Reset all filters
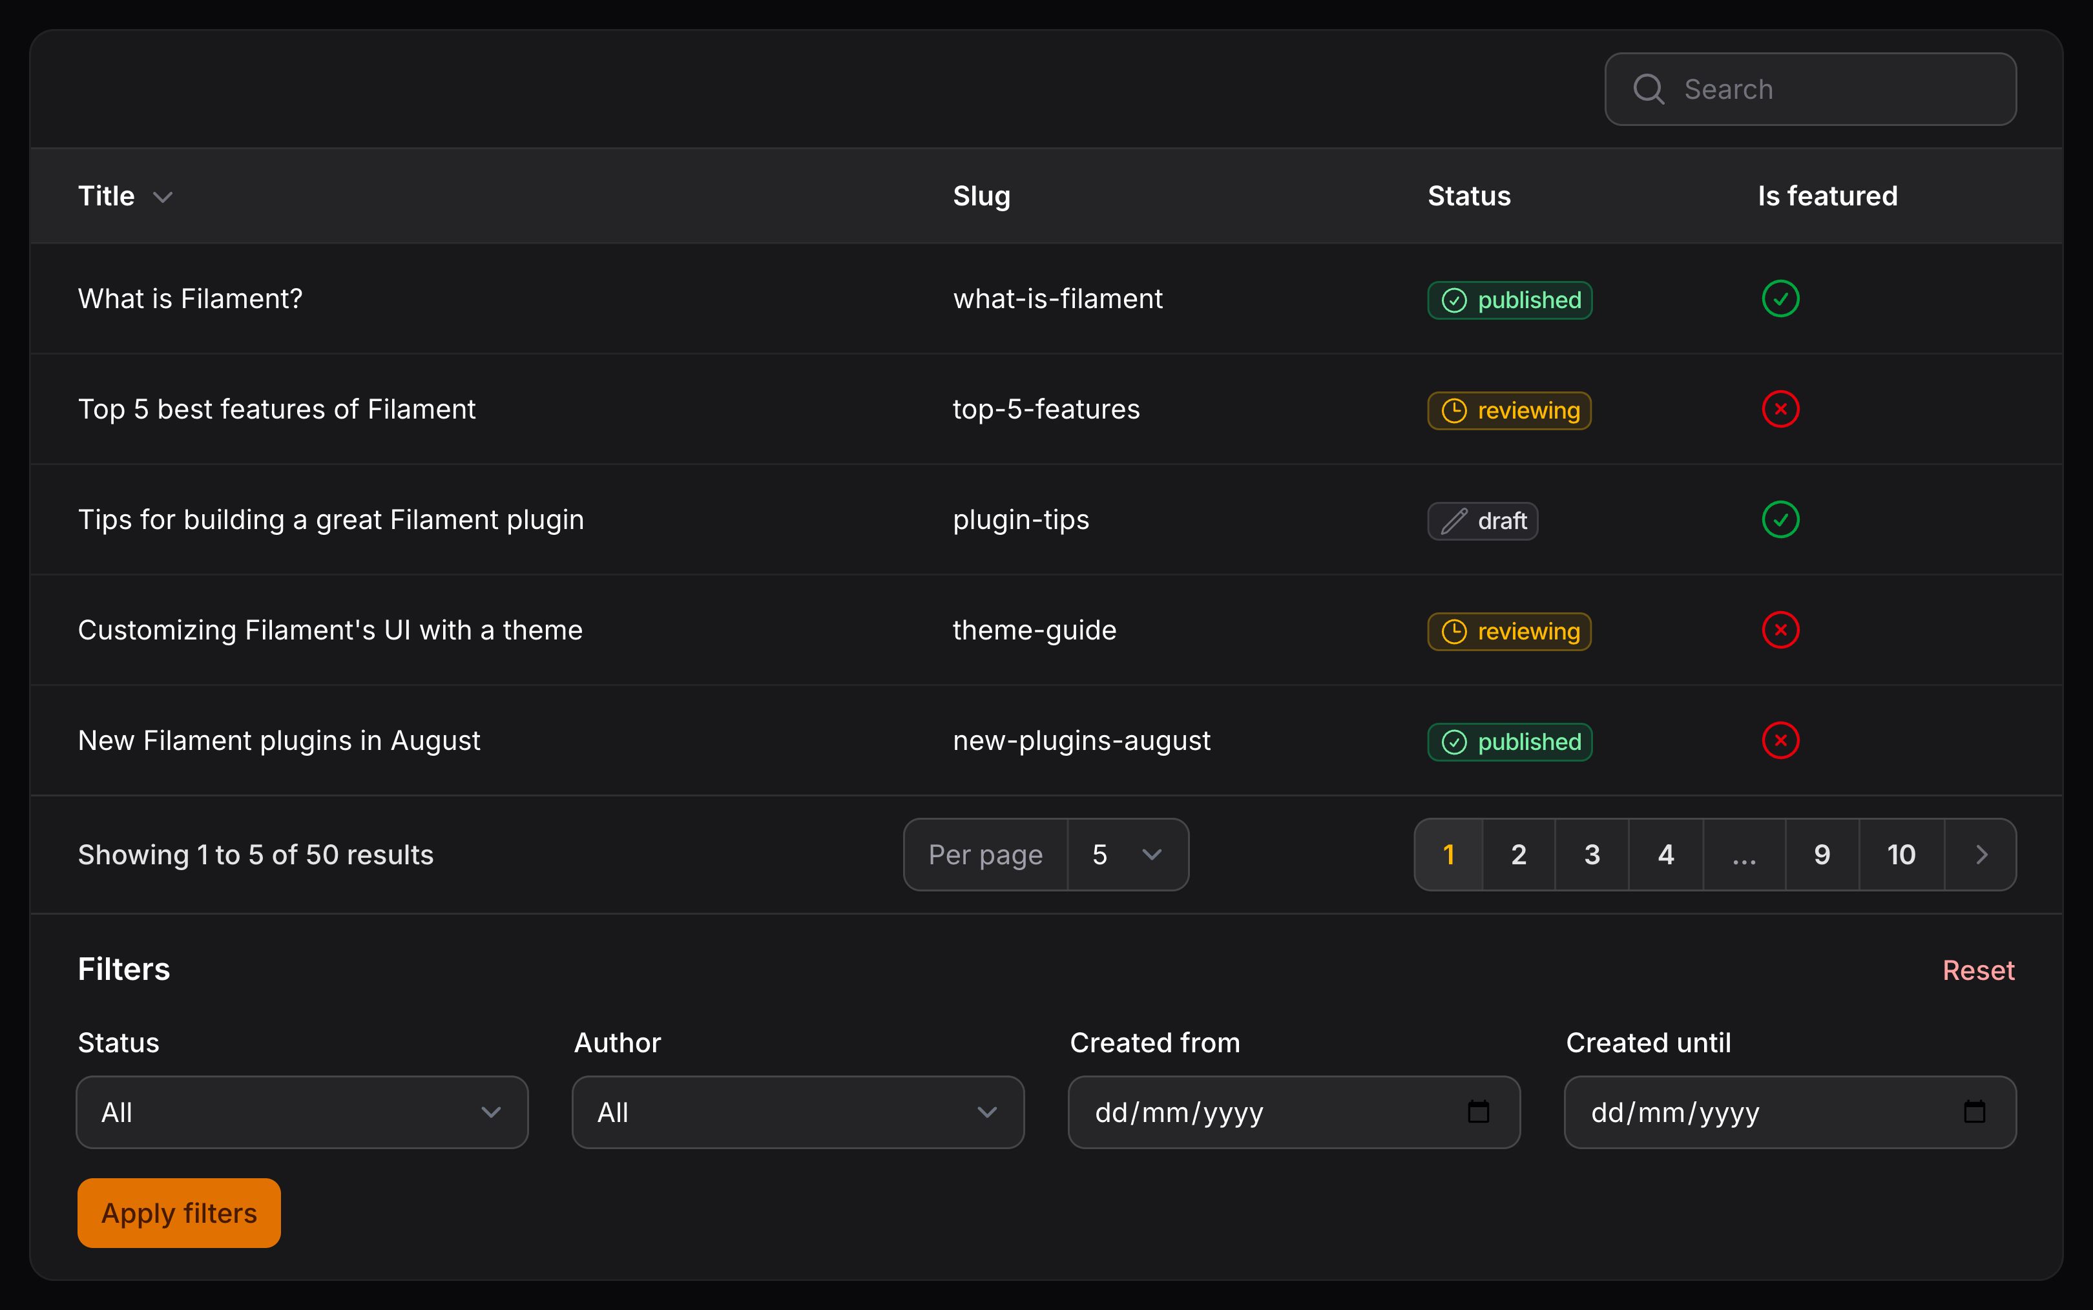This screenshot has width=2093, height=1310. (x=1979, y=970)
